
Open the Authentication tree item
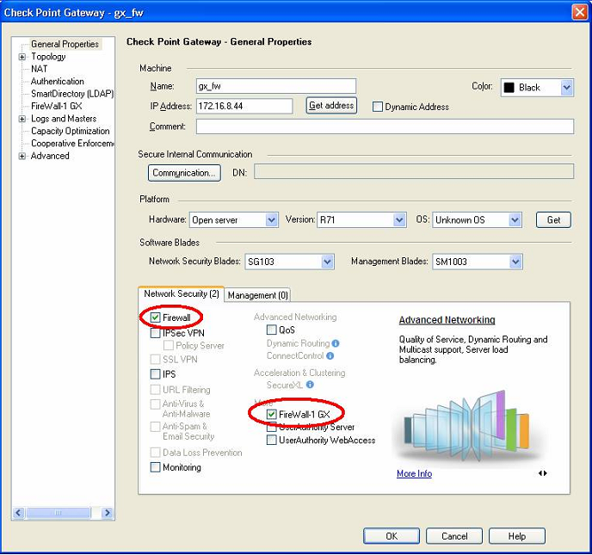[x=58, y=81]
